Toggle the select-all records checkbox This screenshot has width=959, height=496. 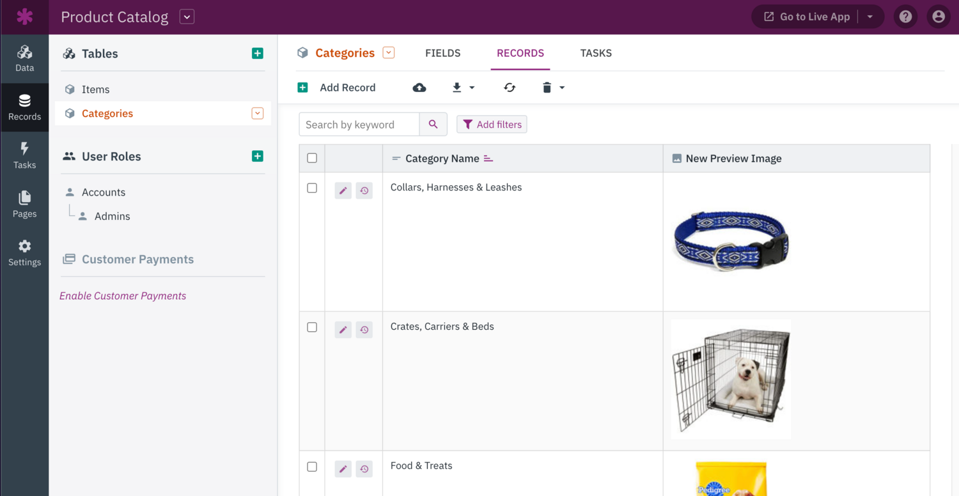312,158
